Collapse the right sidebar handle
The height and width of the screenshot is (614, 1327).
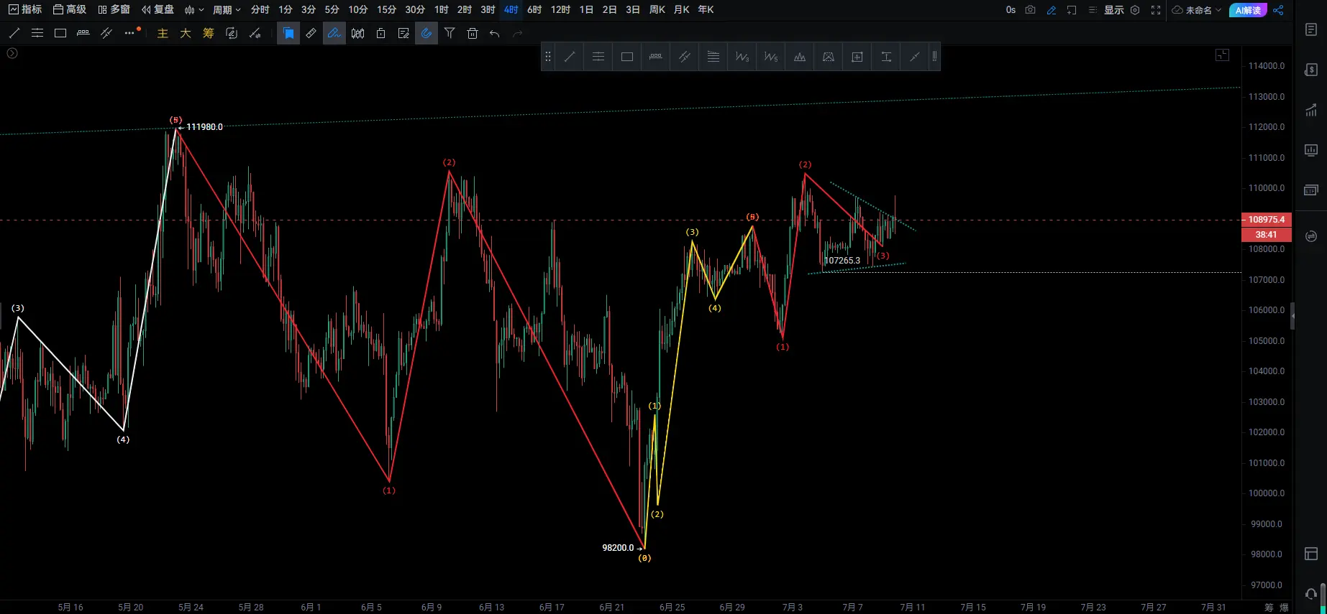pyautogui.click(x=1292, y=316)
